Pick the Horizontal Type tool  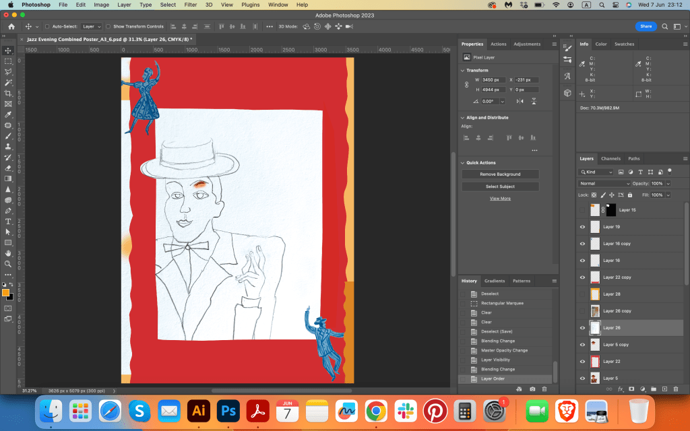[8, 221]
